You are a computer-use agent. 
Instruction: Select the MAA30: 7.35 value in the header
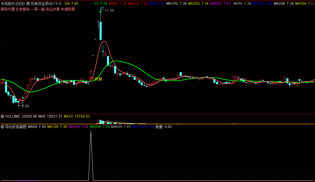pos(138,4)
